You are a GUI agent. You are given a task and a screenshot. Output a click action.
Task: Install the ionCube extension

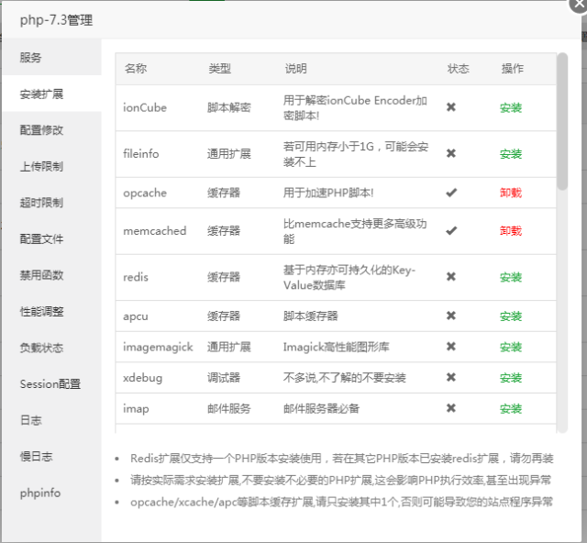coord(511,108)
